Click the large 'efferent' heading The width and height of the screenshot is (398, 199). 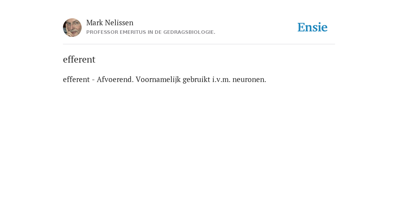coord(79,59)
